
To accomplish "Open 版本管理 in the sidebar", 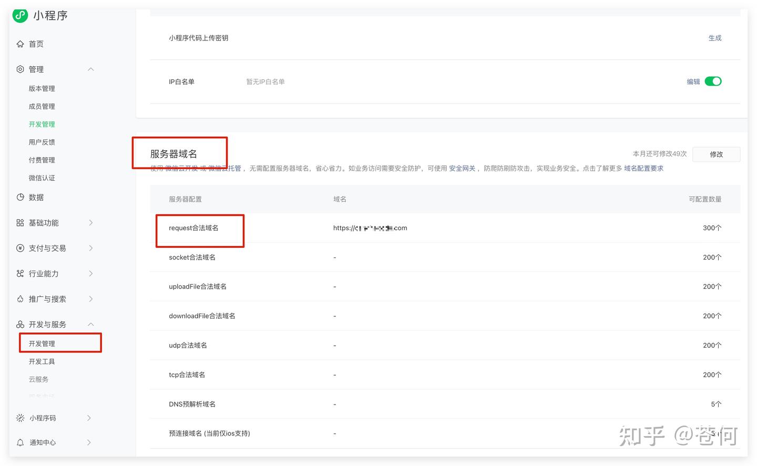I will pos(42,89).
